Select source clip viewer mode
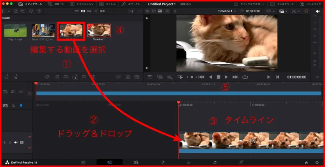 pyautogui.click(x=147, y=11)
